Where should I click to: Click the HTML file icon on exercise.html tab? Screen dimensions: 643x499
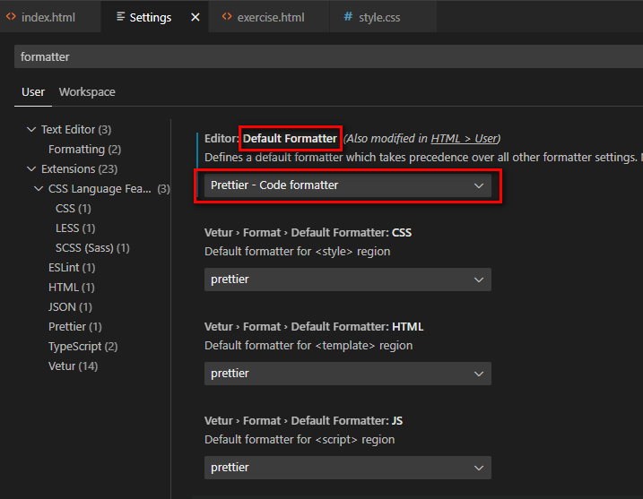[x=227, y=17]
